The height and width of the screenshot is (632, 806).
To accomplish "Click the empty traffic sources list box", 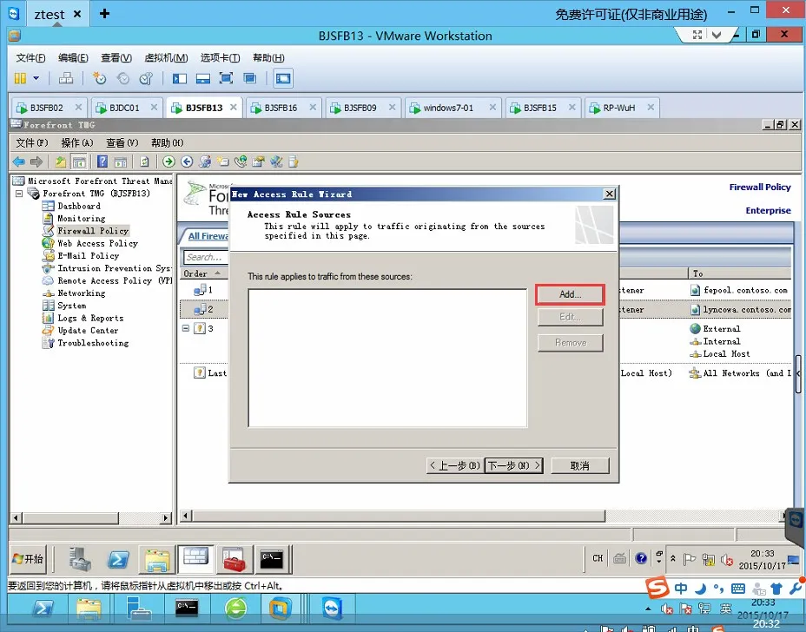I will point(387,359).
